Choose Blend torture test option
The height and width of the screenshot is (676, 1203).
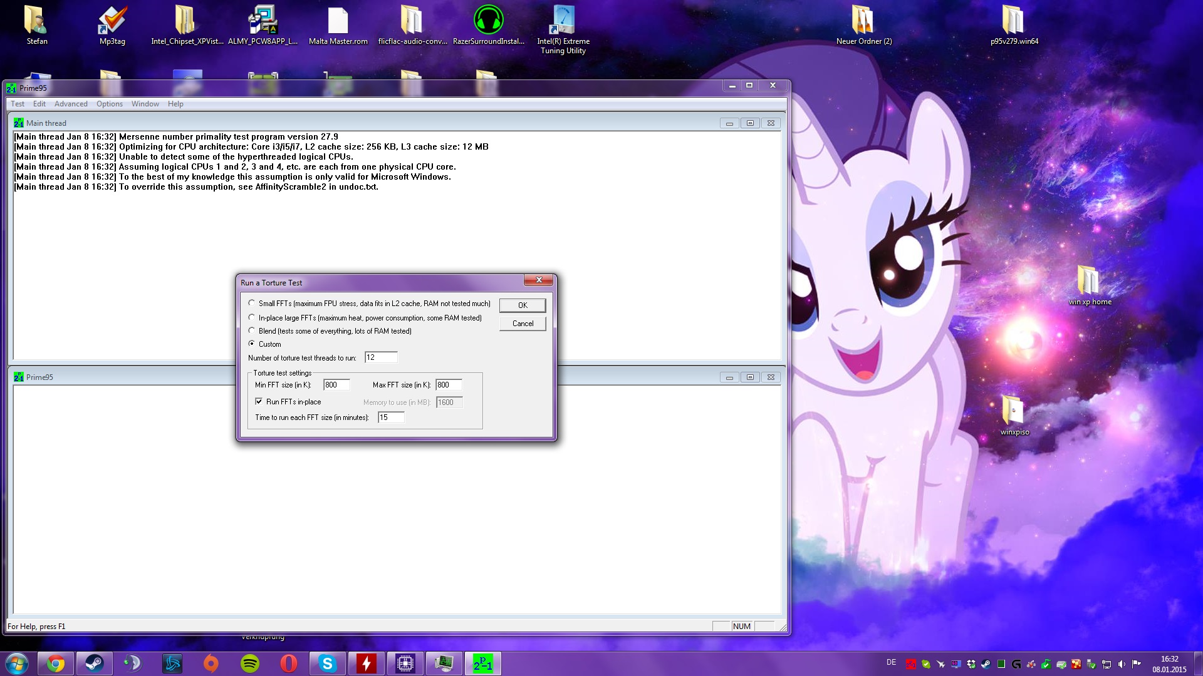[252, 331]
